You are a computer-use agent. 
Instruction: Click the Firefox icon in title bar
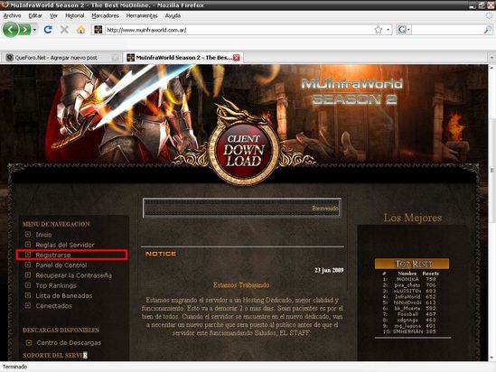click(5, 5)
